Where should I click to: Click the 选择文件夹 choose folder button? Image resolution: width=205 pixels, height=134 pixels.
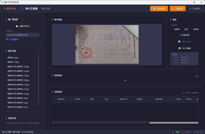pos(23,26)
